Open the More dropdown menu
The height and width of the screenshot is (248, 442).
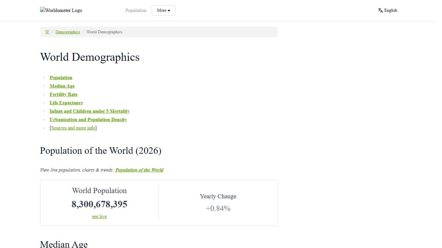(x=163, y=10)
